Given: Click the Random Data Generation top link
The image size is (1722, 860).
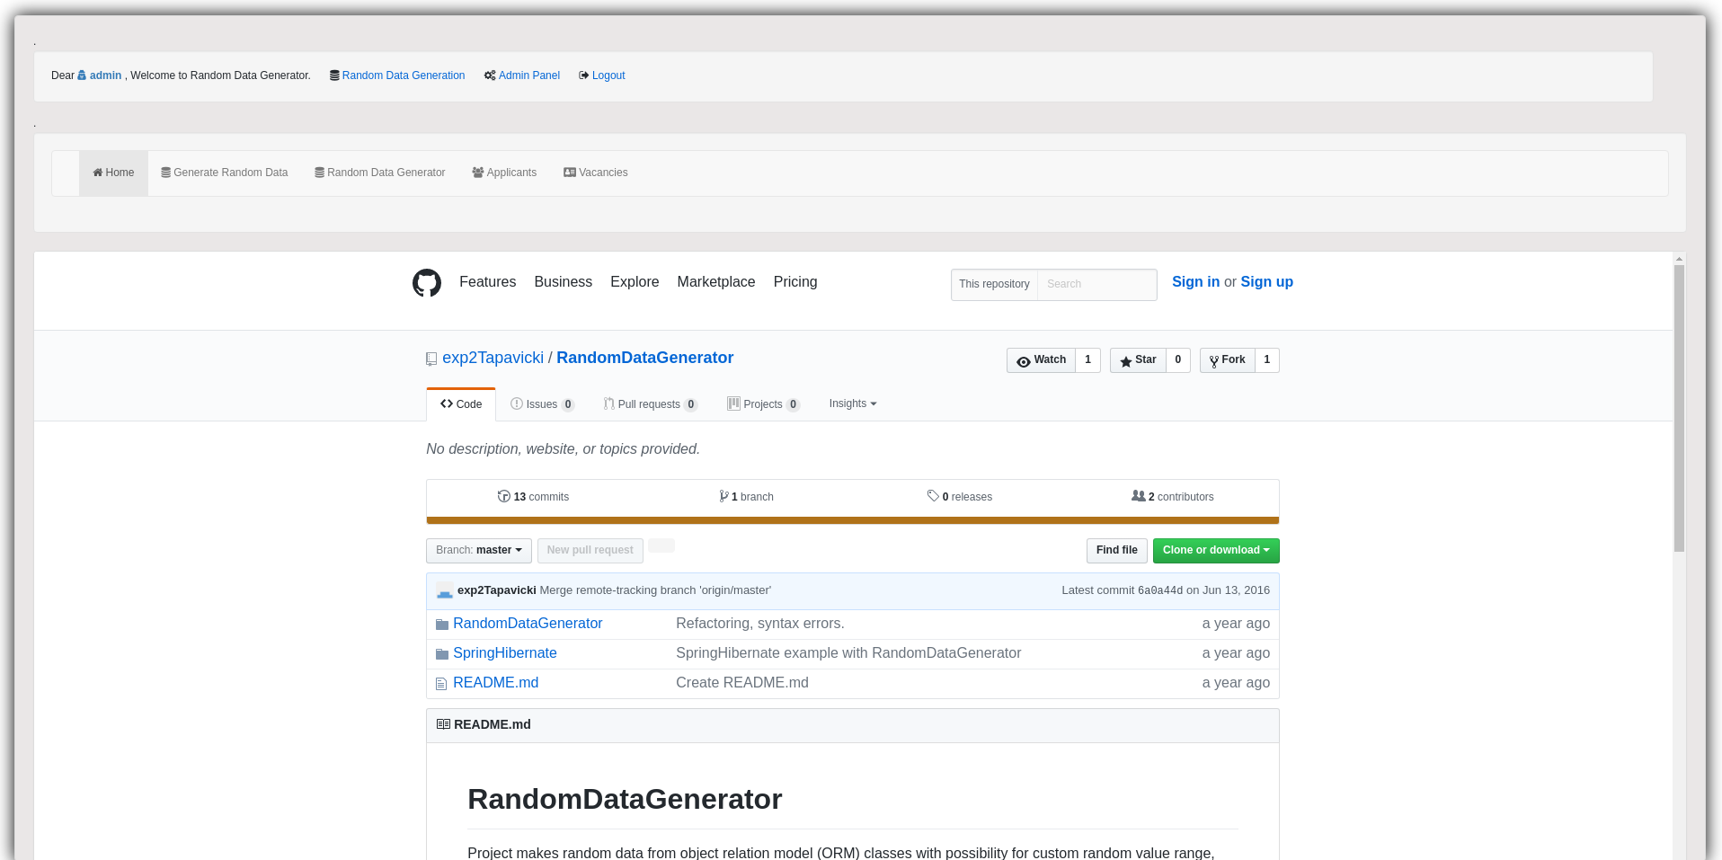Looking at the screenshot, I should coord(404,75).
